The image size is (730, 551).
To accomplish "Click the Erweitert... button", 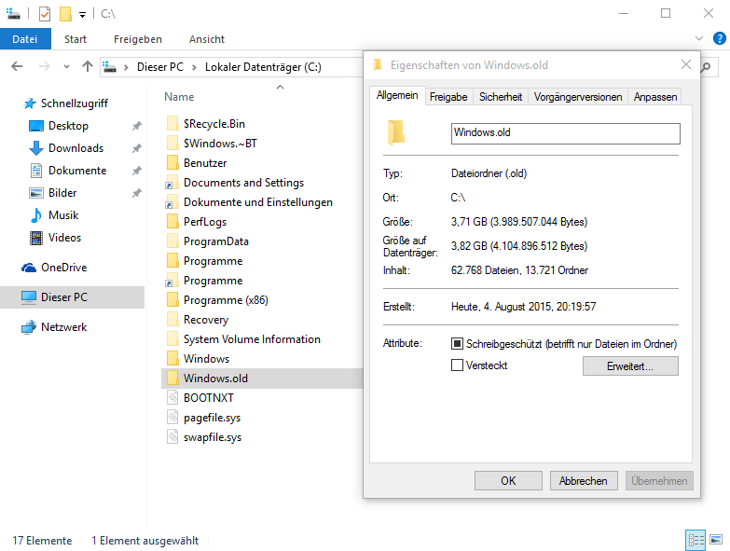I will [630, 366].
